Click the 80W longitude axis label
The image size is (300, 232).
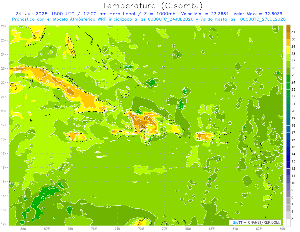[47, 228]
